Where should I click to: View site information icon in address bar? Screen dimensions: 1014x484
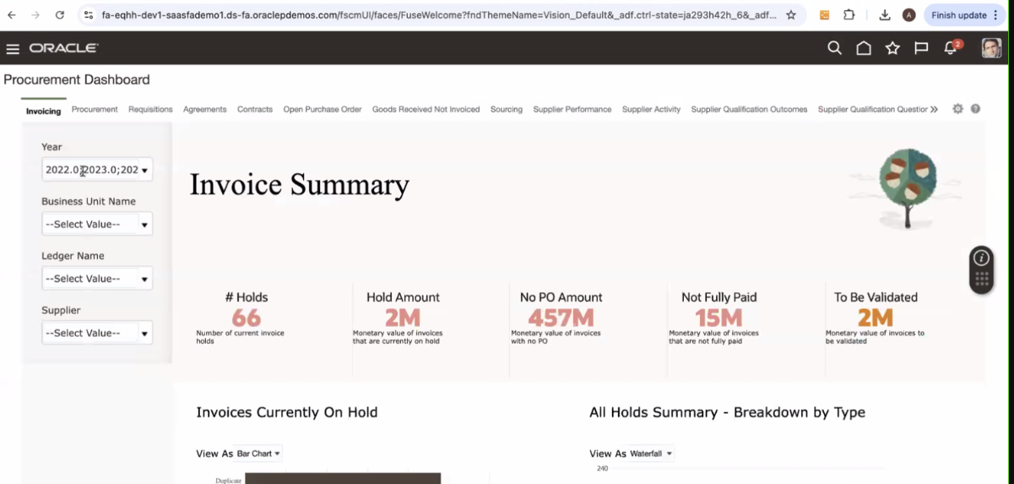(89, 15)
